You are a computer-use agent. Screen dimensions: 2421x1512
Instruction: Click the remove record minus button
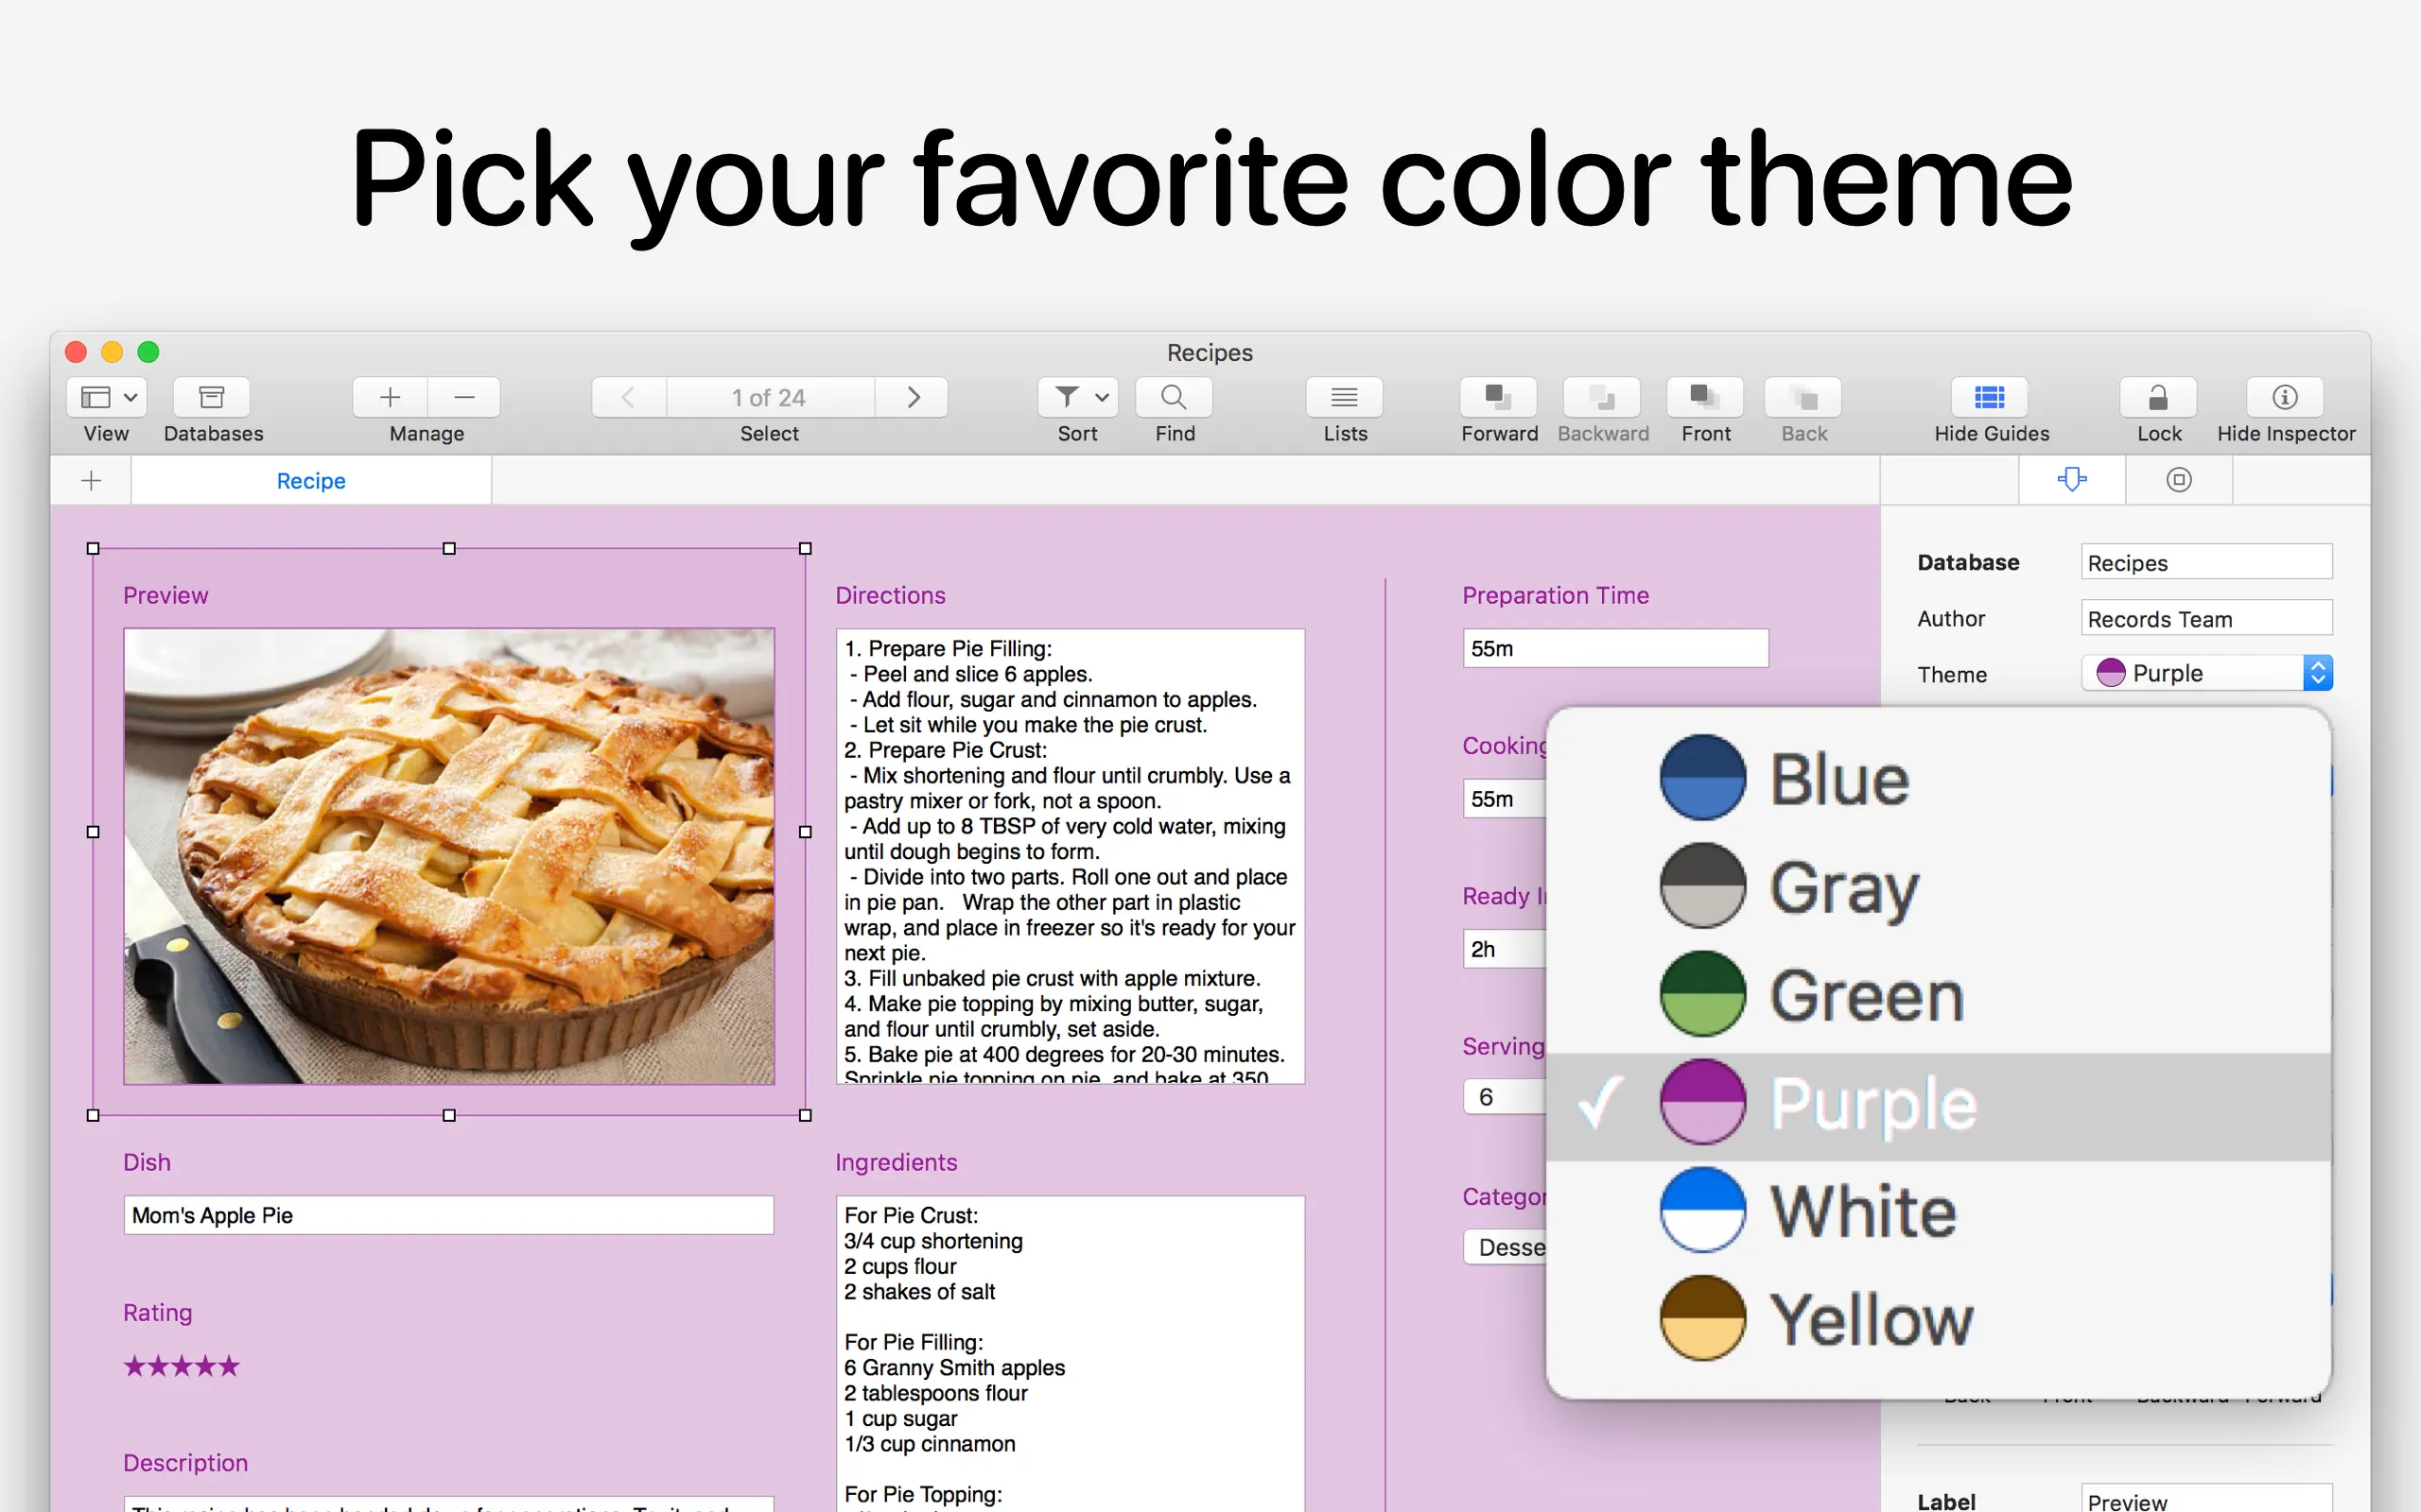pos(464,398)
